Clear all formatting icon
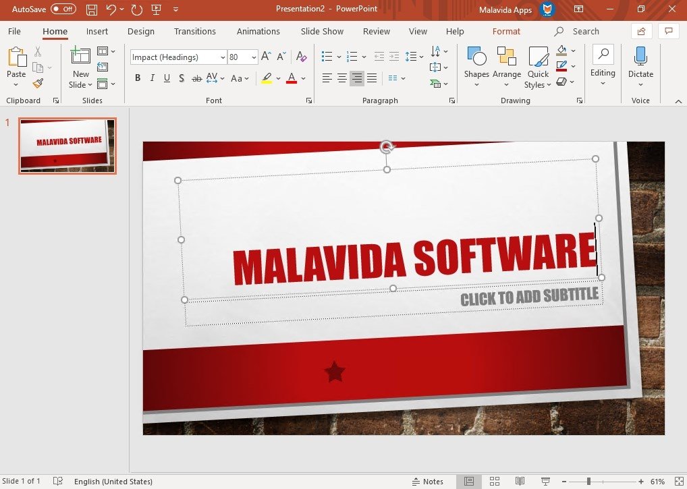The height and width of the screenshot is (489, 687). tap(301, 56)
